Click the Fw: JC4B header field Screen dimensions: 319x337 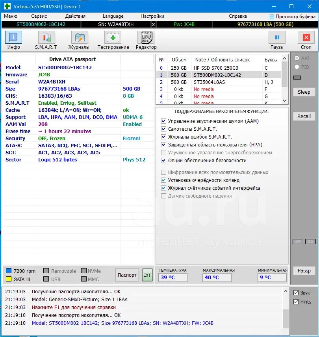[x=184, y=24]
